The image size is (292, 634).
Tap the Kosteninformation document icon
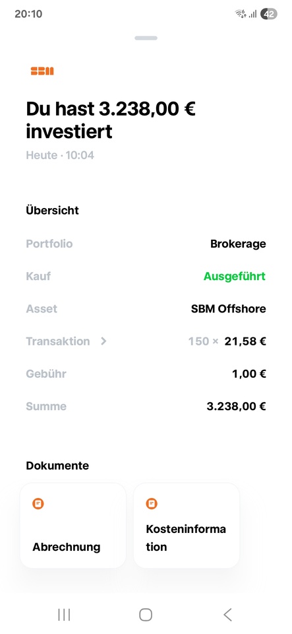(152, 504)
